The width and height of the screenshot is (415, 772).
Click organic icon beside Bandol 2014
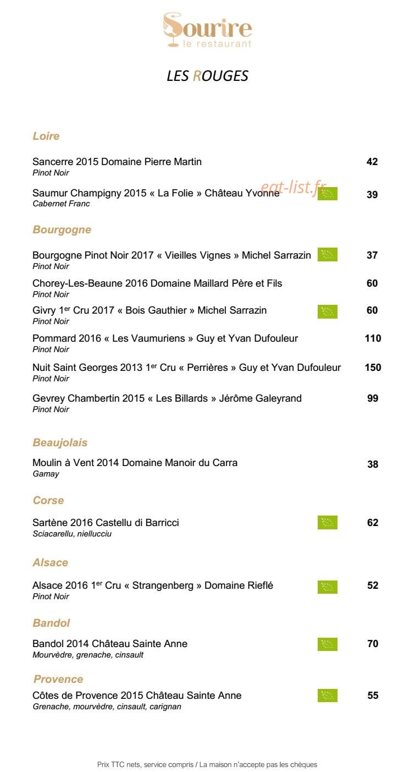(x=328, y=644)
